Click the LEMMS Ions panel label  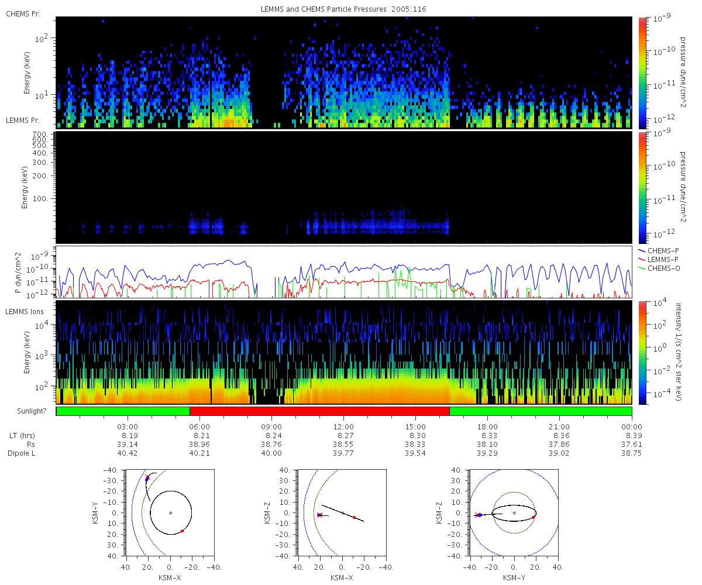coord(26,311)
